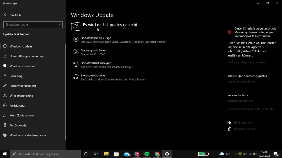This screenshot has width=282, height=158.
Task: Focus the Einstellung suchen field
Action: (x=33, y=24)
